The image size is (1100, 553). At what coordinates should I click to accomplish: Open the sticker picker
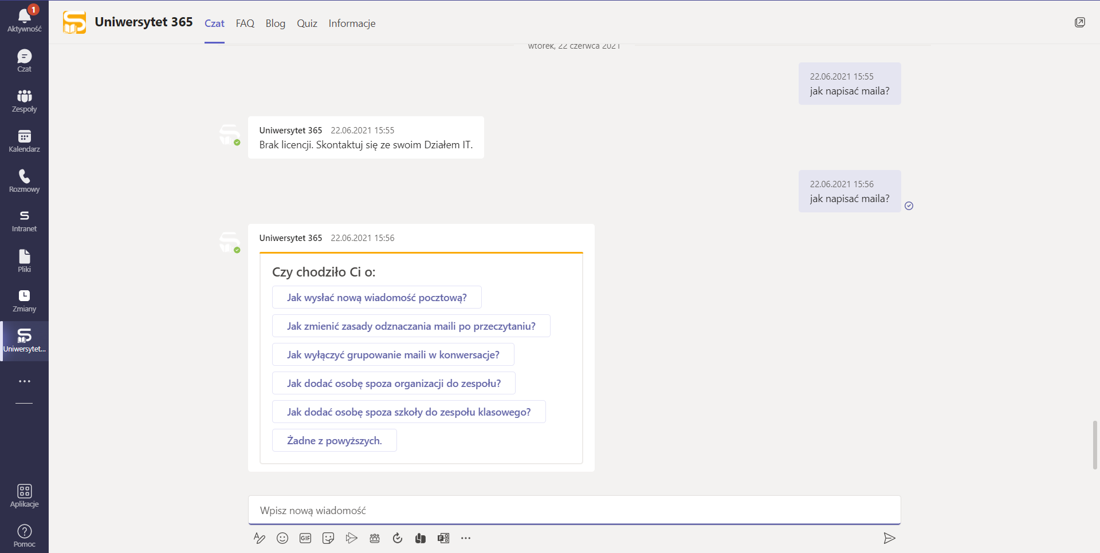pyautogui.click(x=328, y=538)
